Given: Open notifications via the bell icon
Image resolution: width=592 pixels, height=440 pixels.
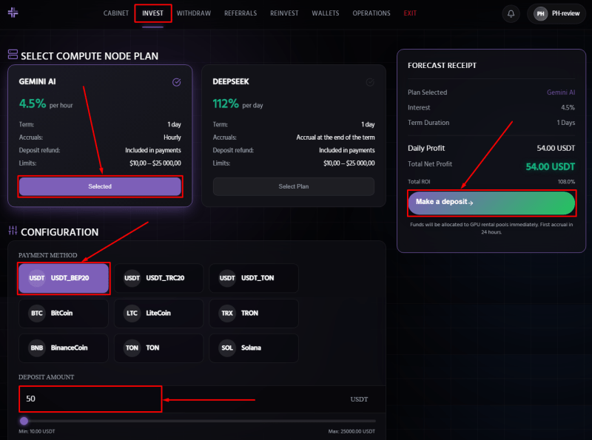Looking at the screenshot, I should coord(511,13).
